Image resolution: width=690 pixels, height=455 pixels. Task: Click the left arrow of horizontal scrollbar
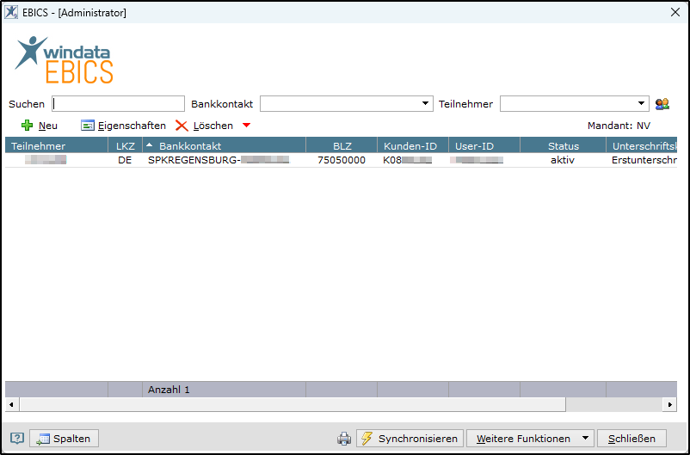[11, 404]
